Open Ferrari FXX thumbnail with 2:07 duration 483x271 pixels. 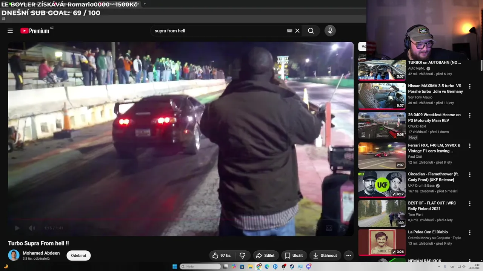point(382,155)
